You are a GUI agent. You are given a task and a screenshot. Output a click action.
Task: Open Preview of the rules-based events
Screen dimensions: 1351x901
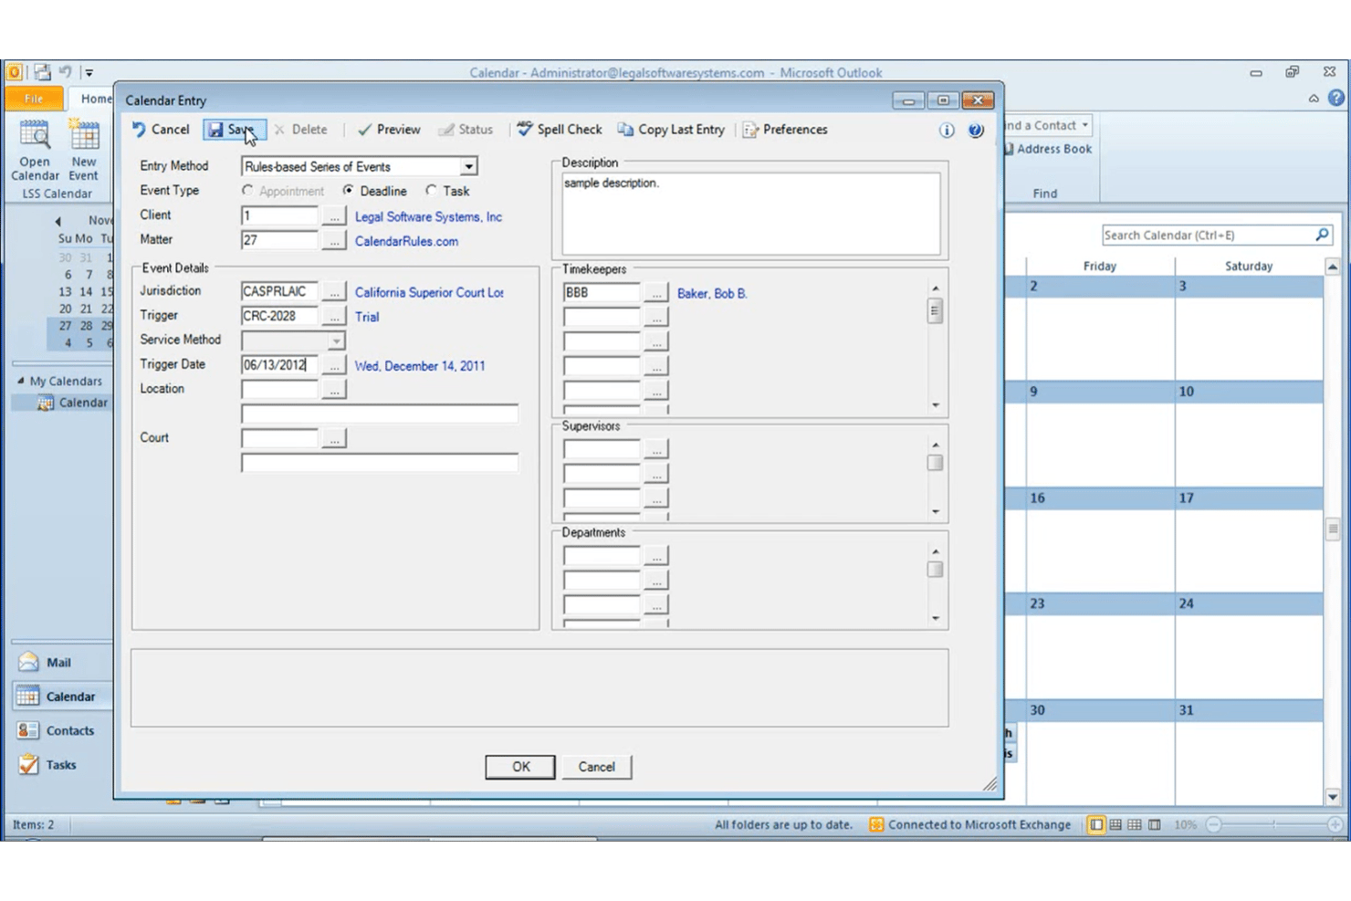[389, 130]
